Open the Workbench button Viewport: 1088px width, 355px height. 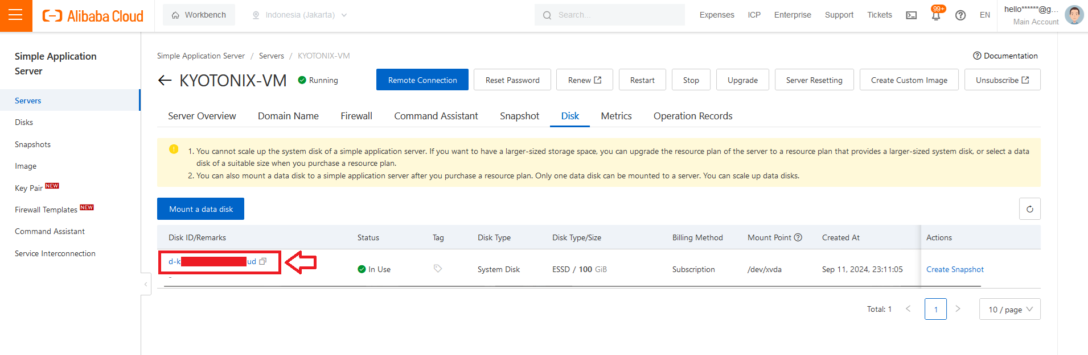(199, 15)
